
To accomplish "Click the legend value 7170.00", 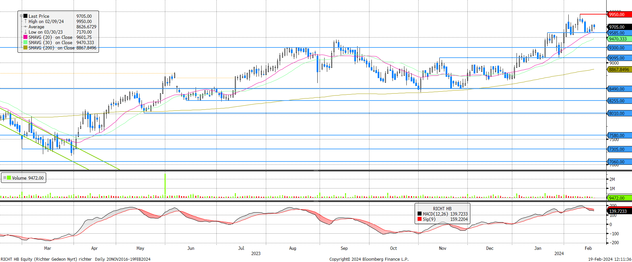I will (x=84, y=32).
